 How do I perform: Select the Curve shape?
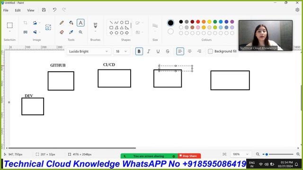[116, 23]
